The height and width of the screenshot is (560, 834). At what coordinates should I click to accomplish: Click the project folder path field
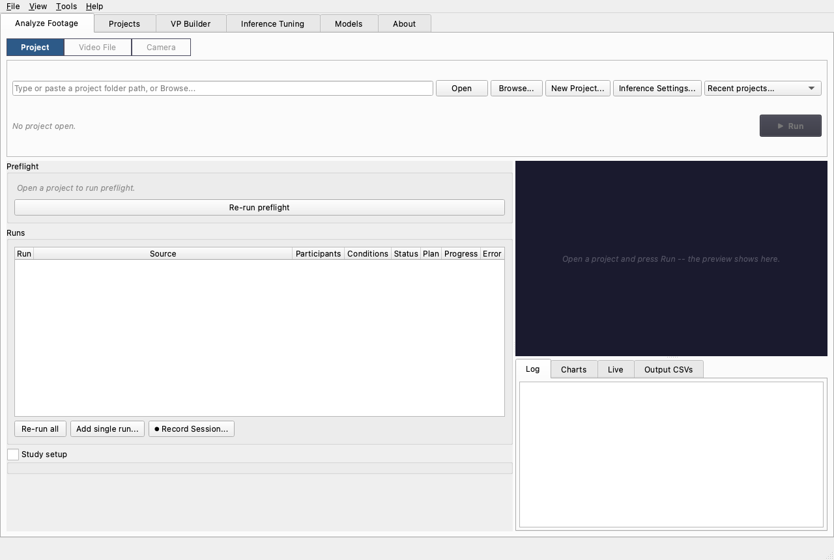click(x=223, y=89)
